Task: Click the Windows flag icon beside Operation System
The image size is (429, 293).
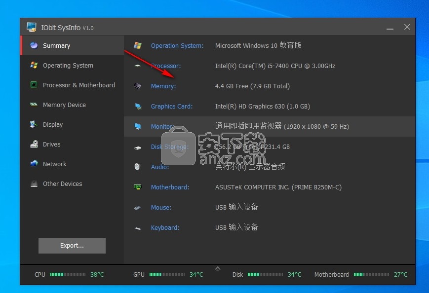Action: [138, 45]
